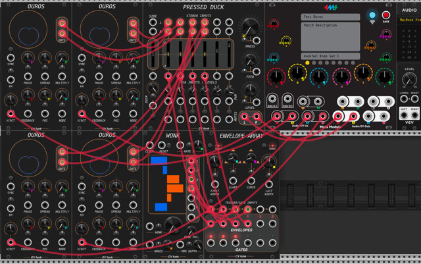Click the 4ms logo on Meta Module
421x264 pixels.
point(331,8)
